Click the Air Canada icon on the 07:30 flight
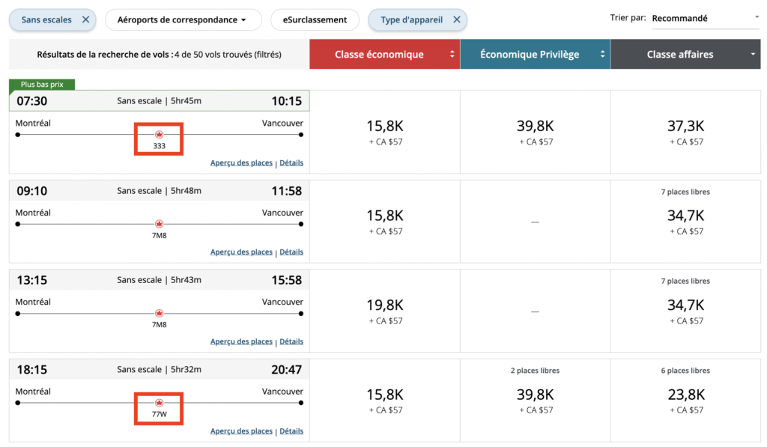Viewport: 767px width, 447px height. 159,134
